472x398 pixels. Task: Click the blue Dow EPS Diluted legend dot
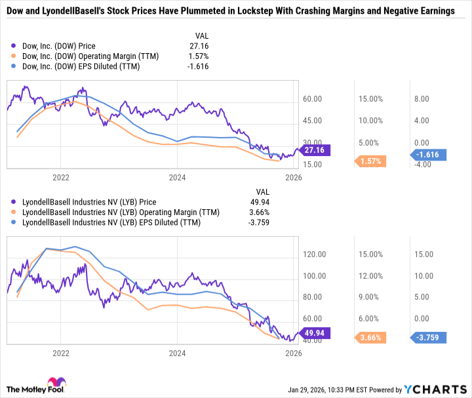[14, 66]
